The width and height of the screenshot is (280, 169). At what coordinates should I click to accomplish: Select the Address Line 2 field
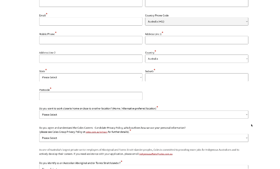pyautogui.click(x=91, y=59)
